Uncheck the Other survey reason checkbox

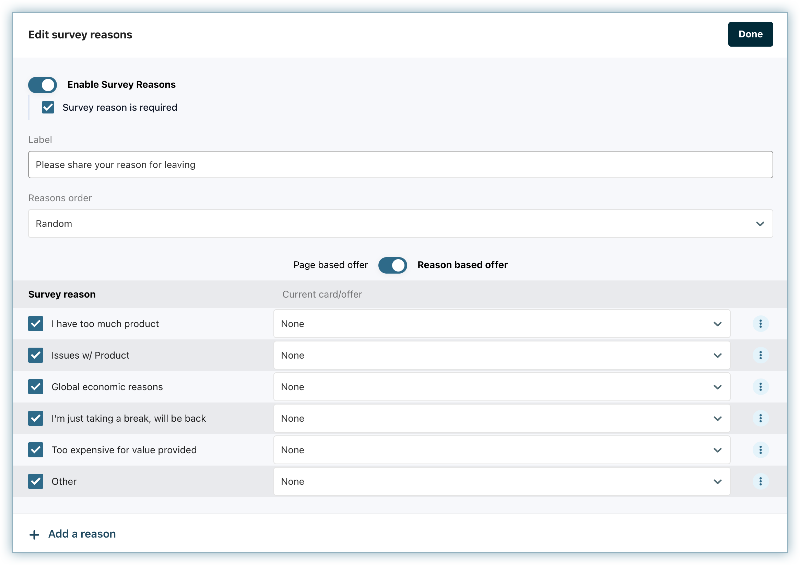(36, 481)
